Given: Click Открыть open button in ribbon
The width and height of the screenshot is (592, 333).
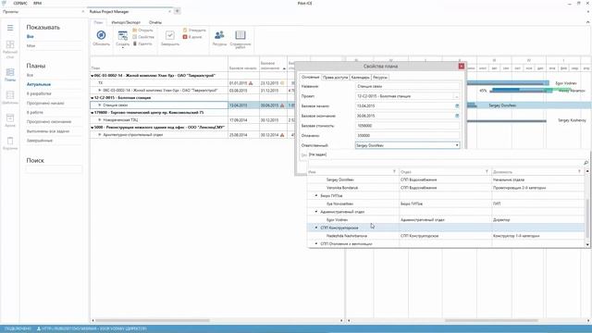Looking at the screenshot, I should click(x=142, y=31).
